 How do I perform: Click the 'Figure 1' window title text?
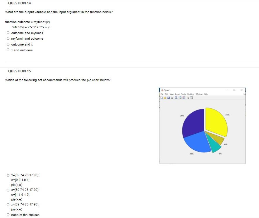coord(167,90)
